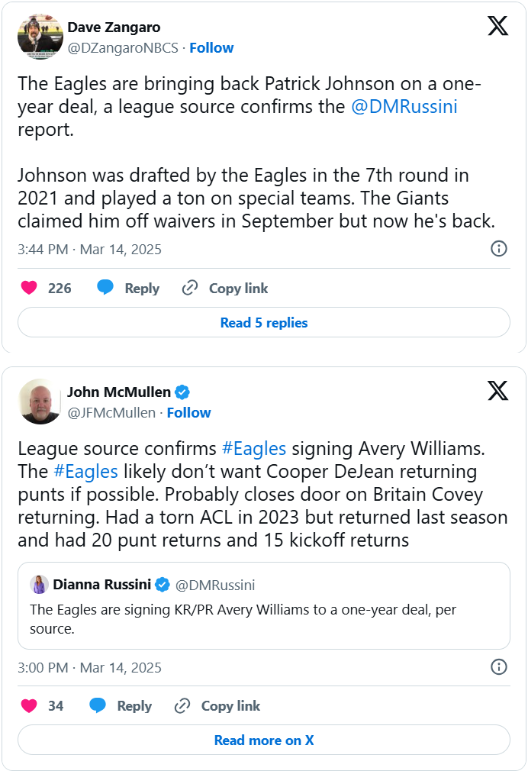Click the copy link icon on Zangaro's tweet
This screenshot has height=771, width=528.
click(x=190, y=288)
